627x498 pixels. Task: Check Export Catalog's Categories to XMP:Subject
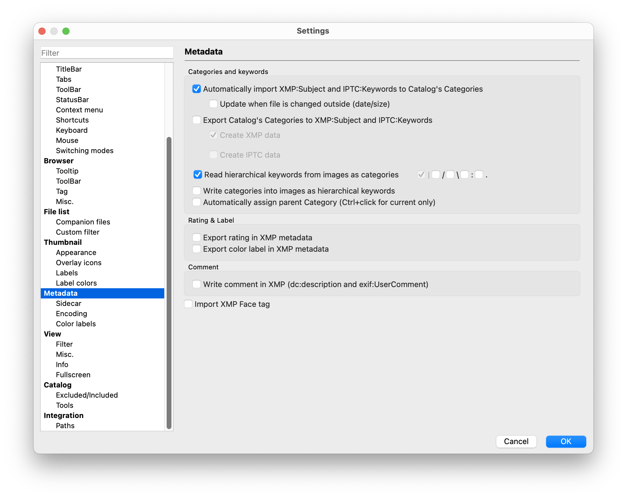click(197, 120)
